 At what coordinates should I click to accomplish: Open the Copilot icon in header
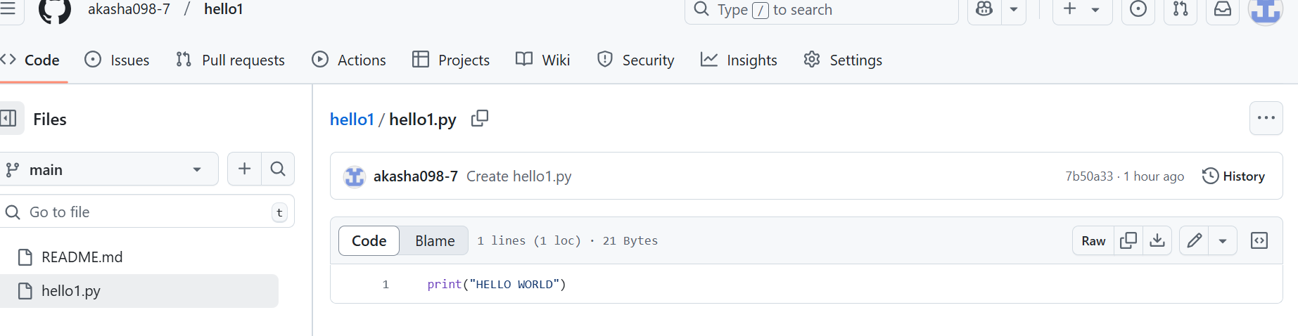pyautogui.click(x=984, y=9)
